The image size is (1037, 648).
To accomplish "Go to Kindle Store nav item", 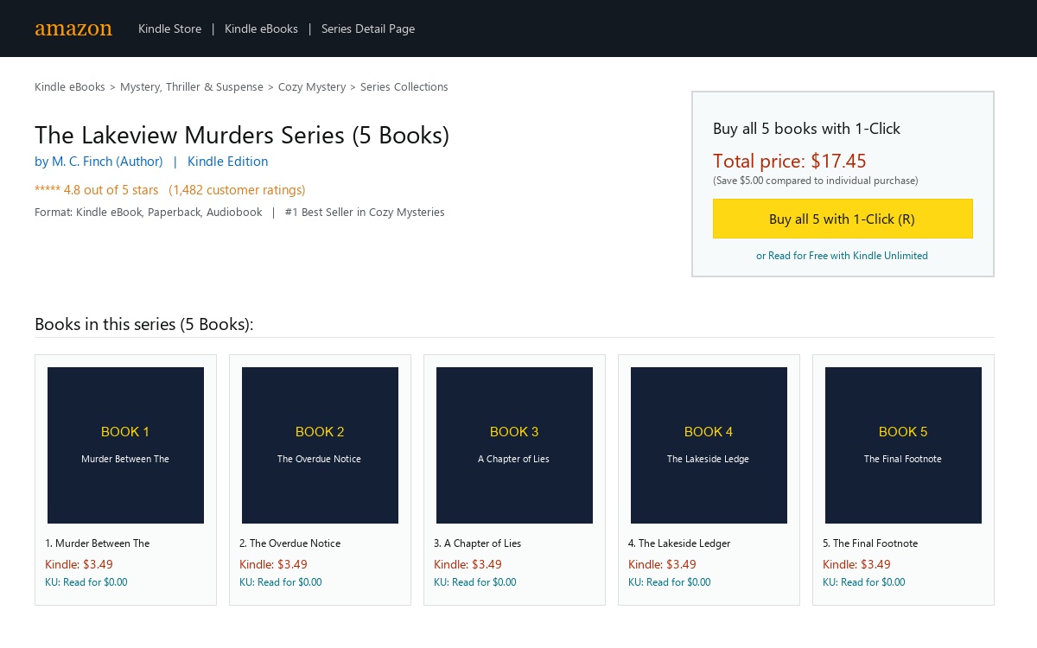I will click(169, 29).
